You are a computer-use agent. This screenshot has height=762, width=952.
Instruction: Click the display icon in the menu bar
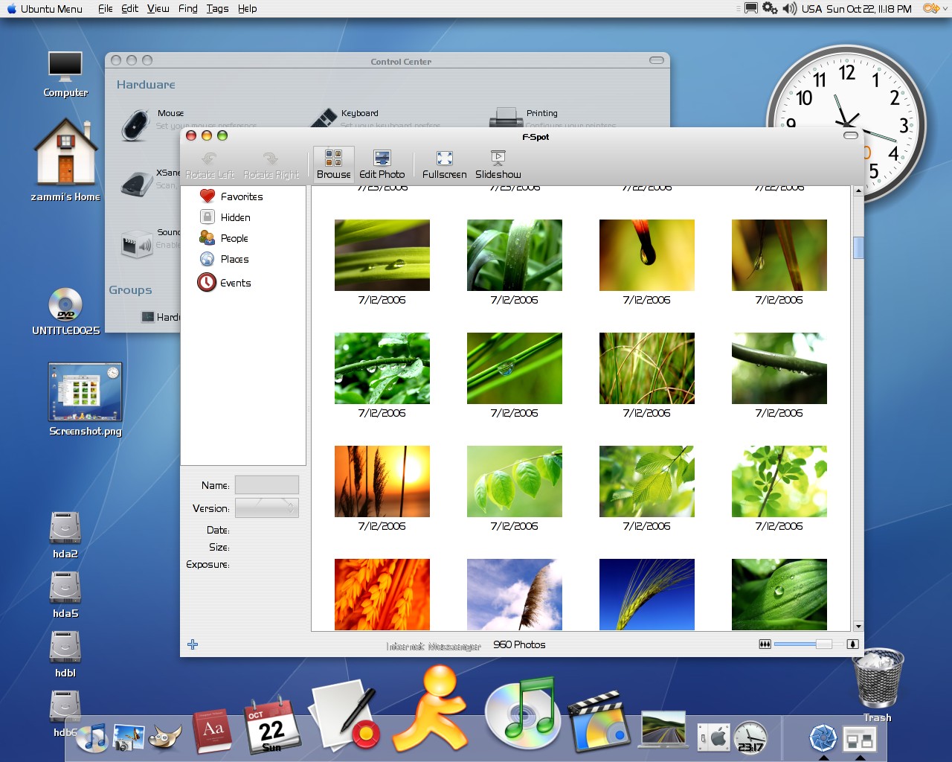pos(751,9)
